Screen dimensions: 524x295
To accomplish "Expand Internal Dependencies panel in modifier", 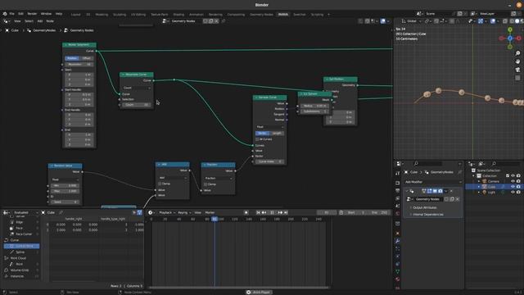I will (427, 215).
